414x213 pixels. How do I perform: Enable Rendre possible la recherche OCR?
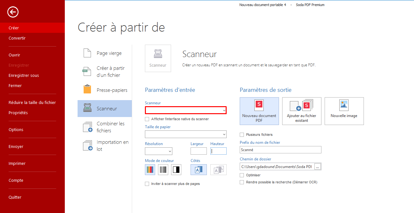242,182
